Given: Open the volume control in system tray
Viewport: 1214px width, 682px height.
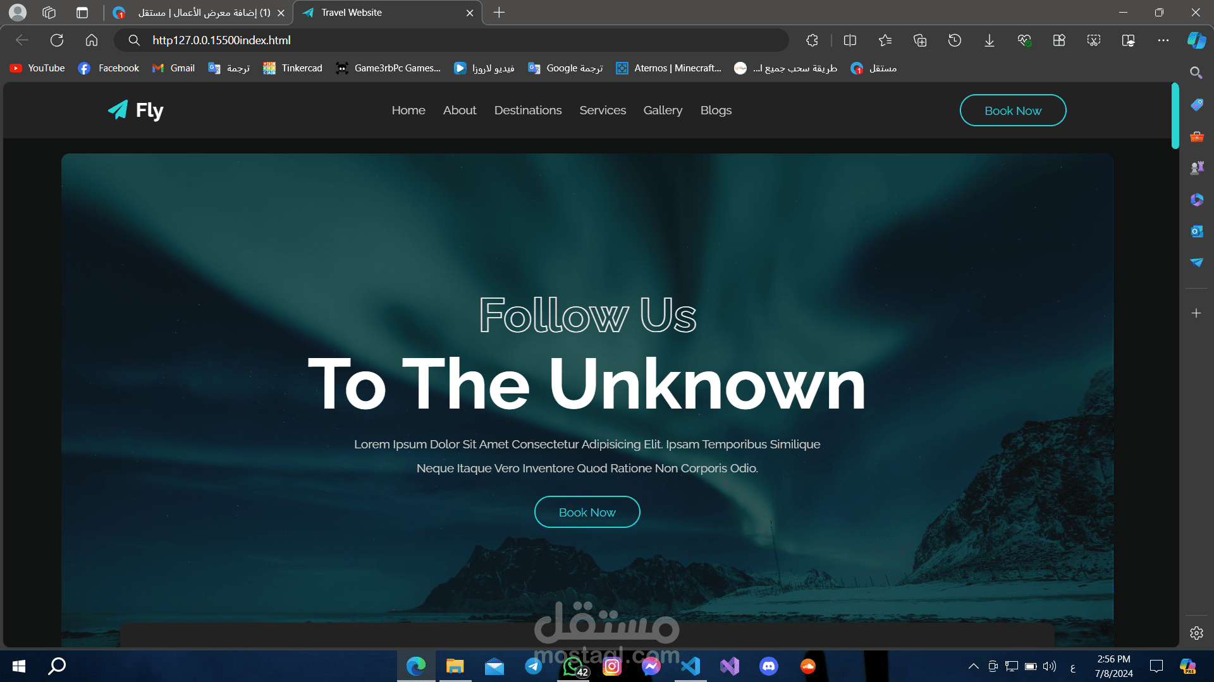Looking at the screenshot, I should click(1050, 666).
